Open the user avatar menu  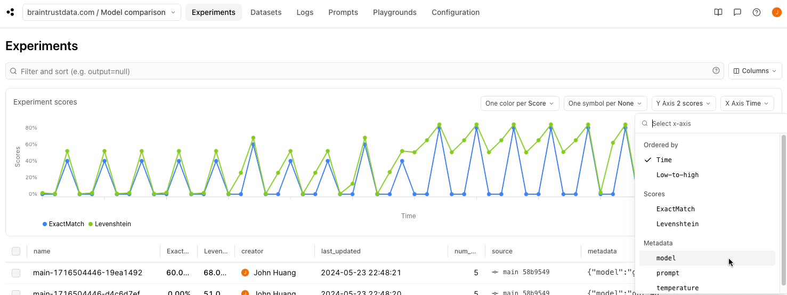[x=776, y=12]
